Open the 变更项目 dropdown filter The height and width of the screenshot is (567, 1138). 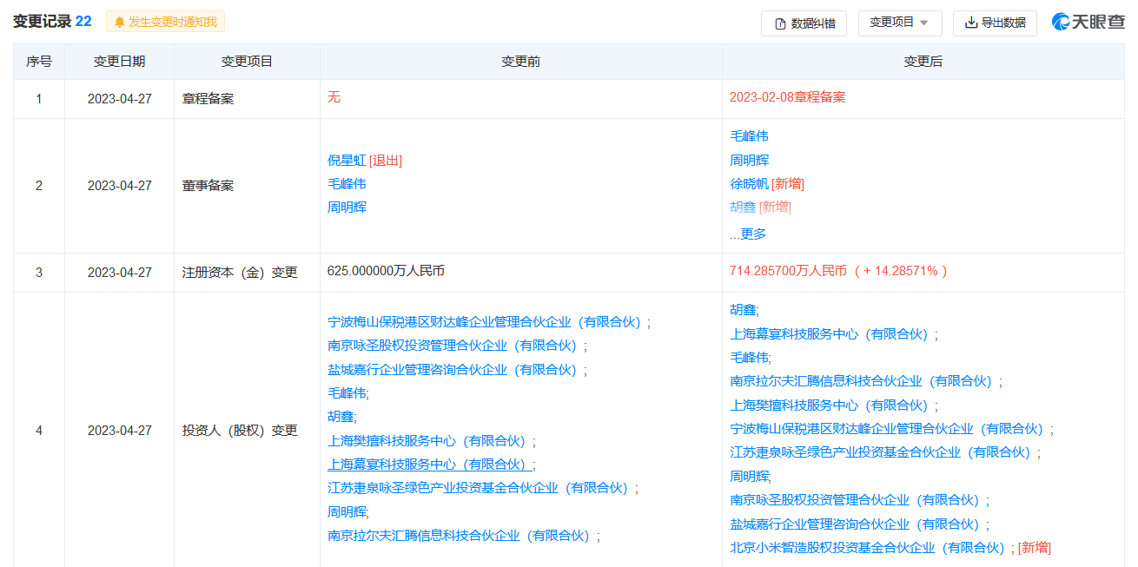(x=899, y=23)
